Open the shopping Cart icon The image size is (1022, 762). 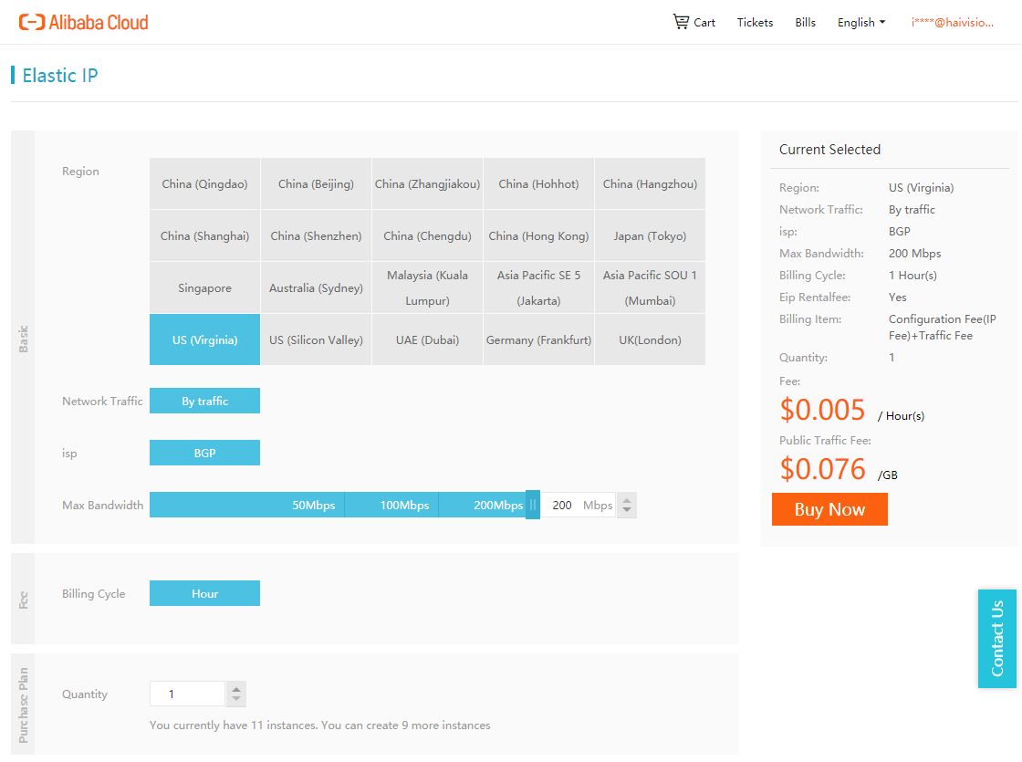682,22
